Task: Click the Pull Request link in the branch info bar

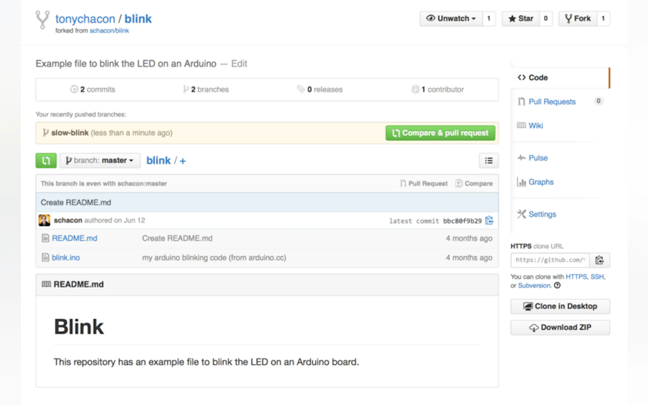Action: click(424, 183)
